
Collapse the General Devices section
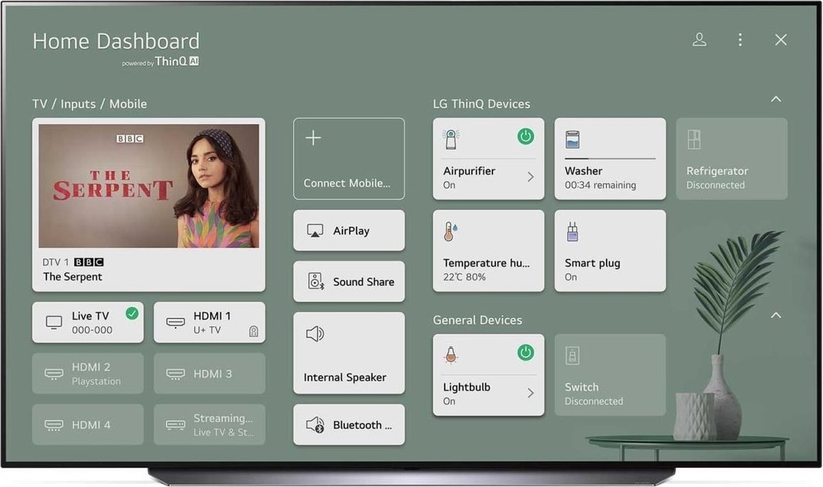tap(776, 315)
